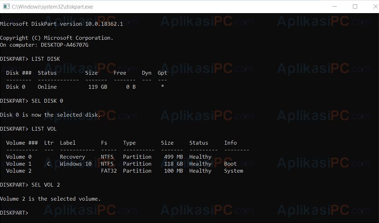This screenshot has width=379, height=223.
Task: Click the 'Free' column header
Action: click(120, 73)
